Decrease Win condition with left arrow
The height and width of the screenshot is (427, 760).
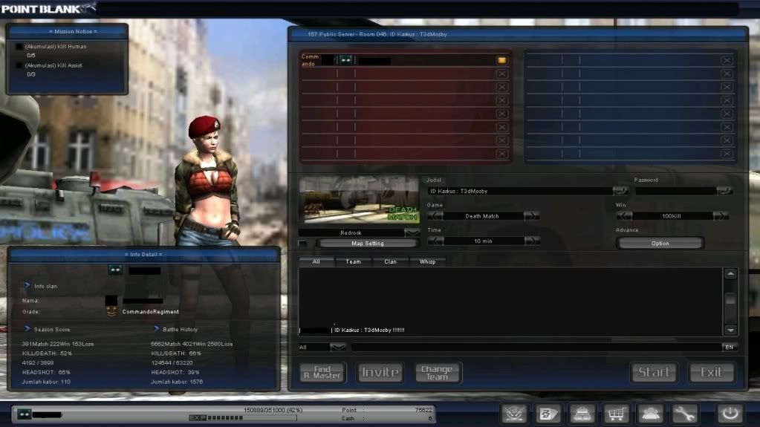pyautogui.click(x=624, y=215)
